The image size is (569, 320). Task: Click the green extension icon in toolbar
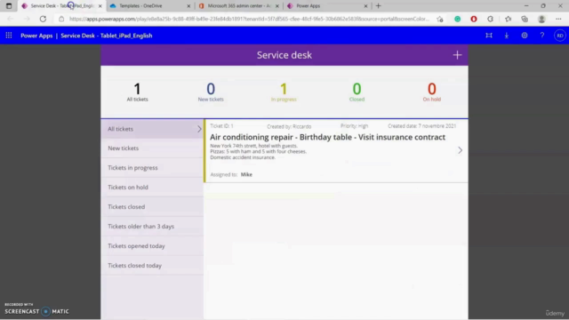[x=457, y=19]
